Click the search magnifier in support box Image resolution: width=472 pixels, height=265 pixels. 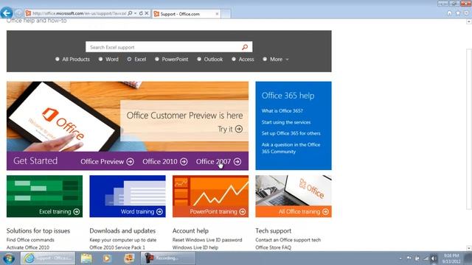tap(245, 47)
